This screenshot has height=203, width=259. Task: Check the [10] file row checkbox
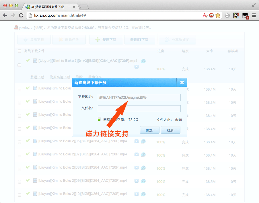pyautogui.click(x=20, y=195)
